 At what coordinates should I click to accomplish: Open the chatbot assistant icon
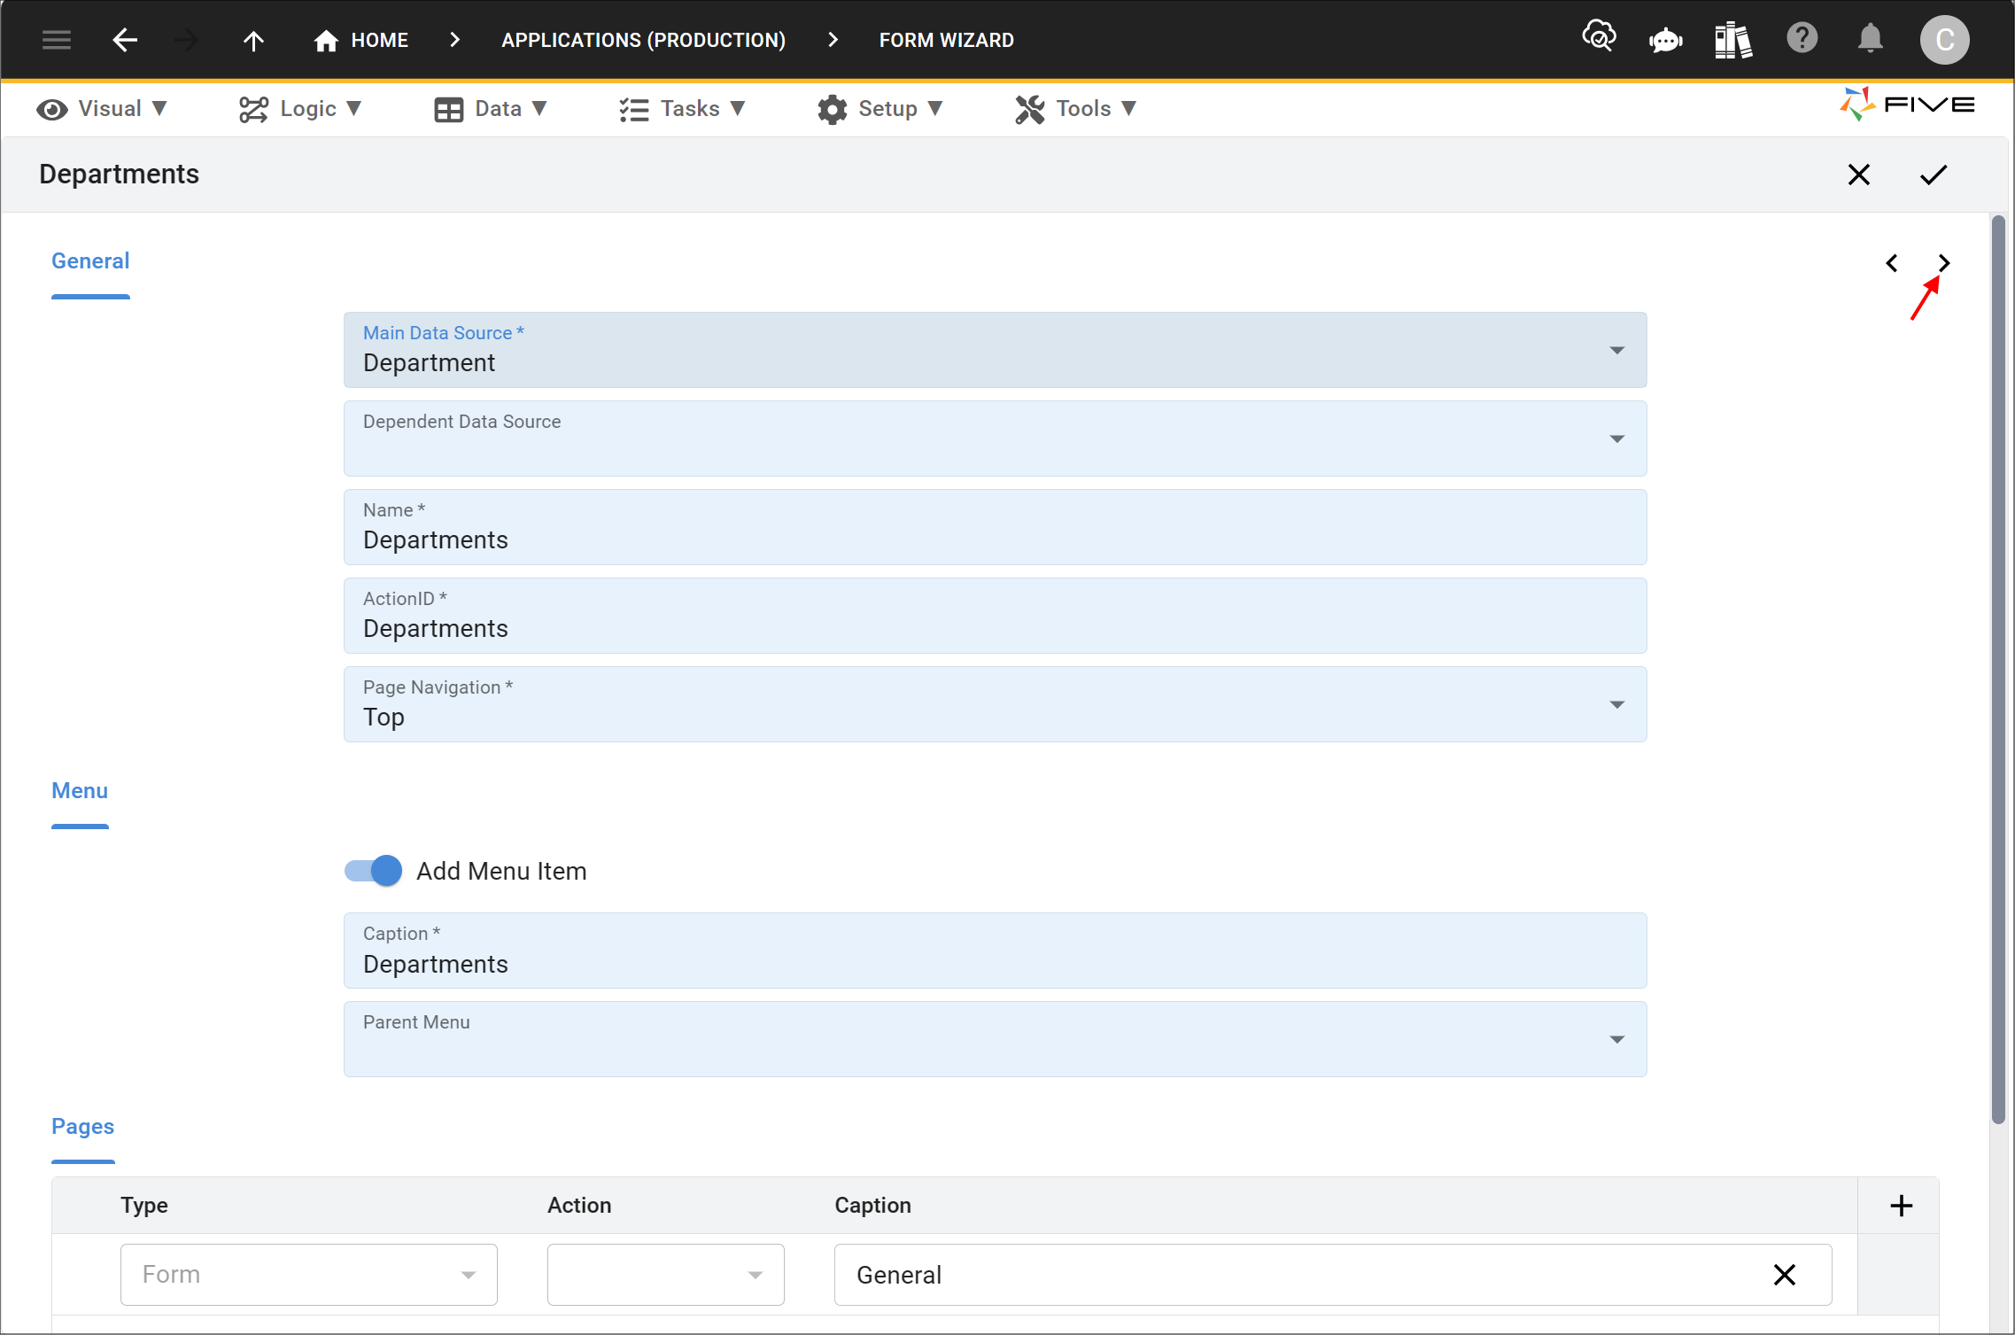coord(1665,40)
